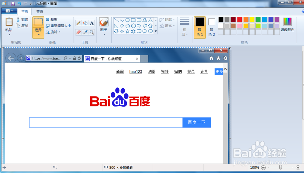Click the 更多 blue button
304x173 pixels.
219,72
